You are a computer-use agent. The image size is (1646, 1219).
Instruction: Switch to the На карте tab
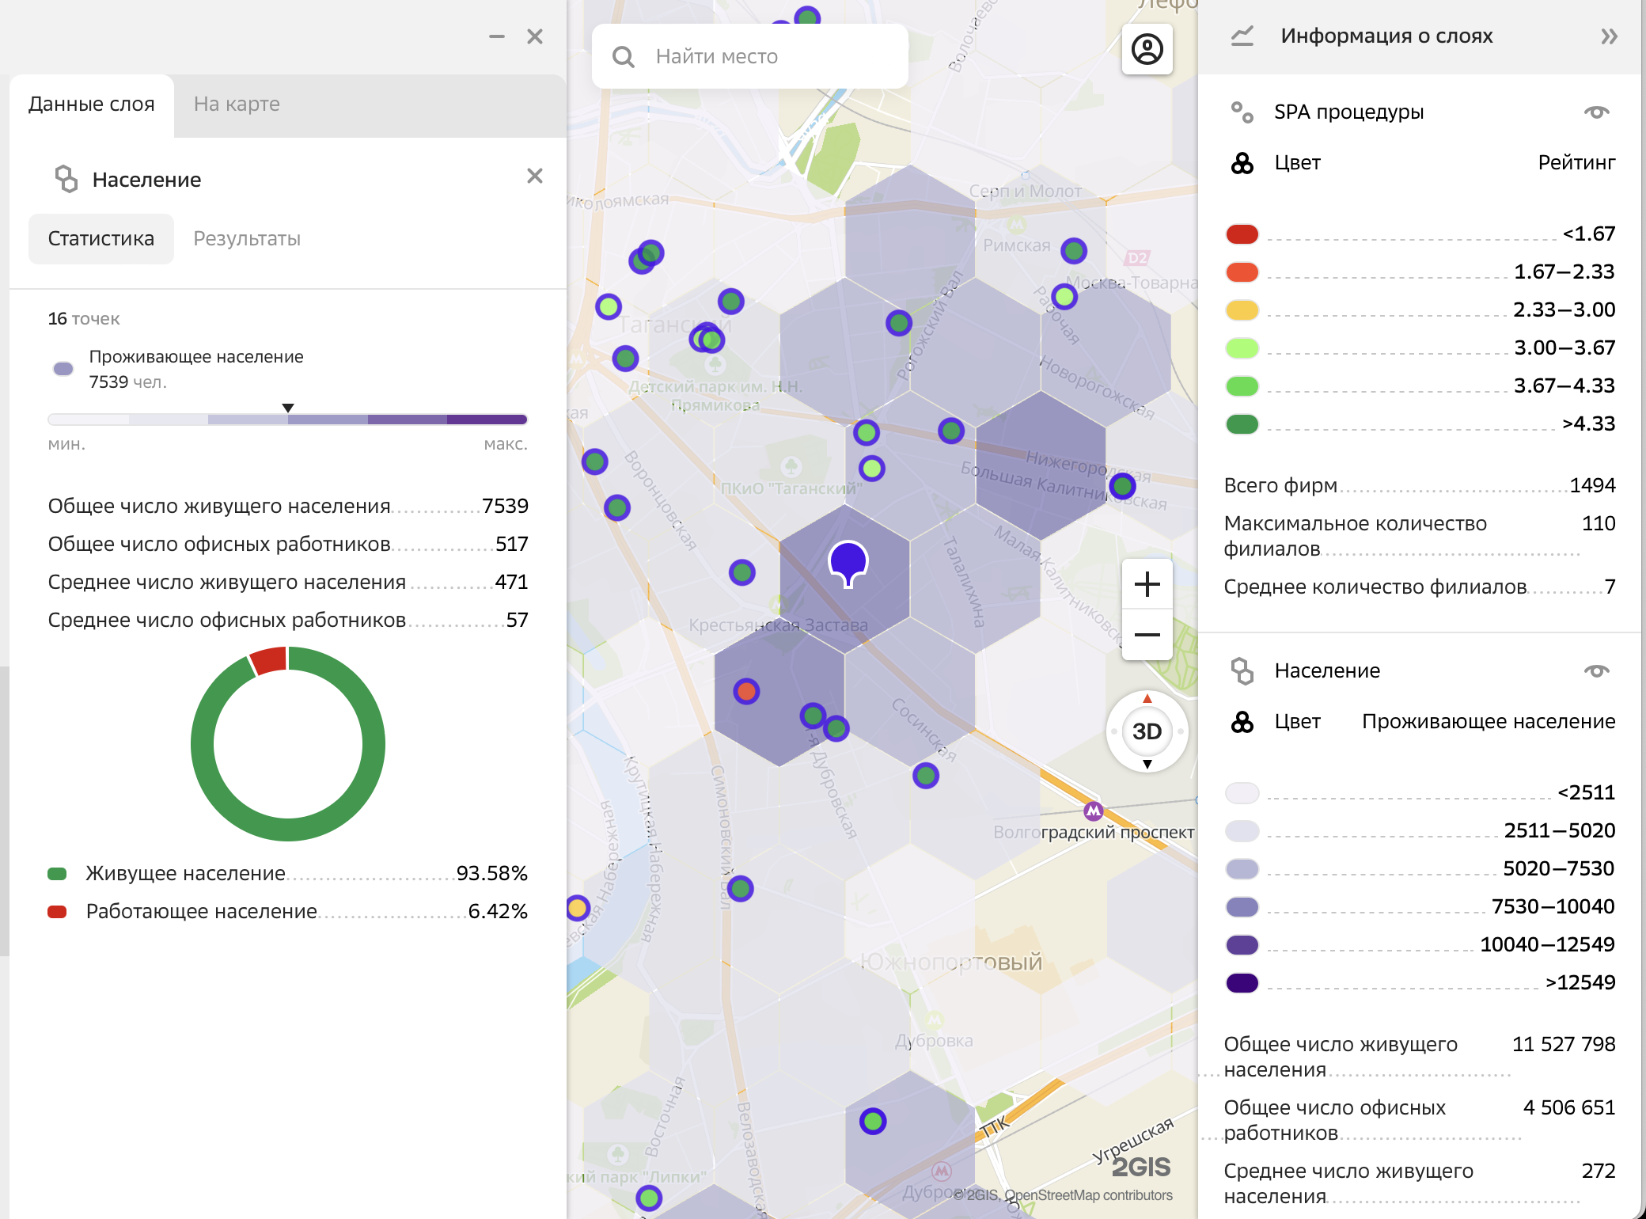click(237, 104)
